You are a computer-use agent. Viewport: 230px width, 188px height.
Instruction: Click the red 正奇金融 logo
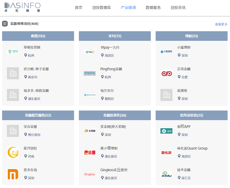point(166,73)
